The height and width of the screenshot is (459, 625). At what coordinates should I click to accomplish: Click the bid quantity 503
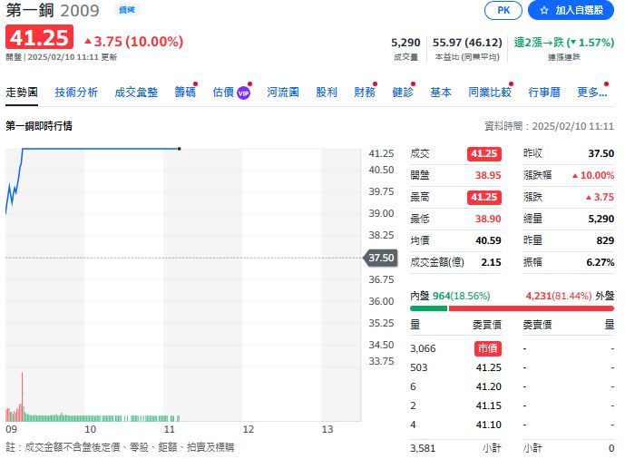[x=418, y=367]
